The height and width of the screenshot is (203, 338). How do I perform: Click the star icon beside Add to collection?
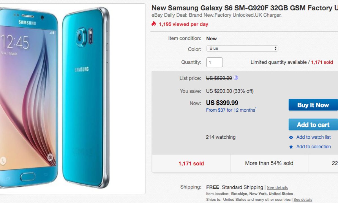[291, 147]
